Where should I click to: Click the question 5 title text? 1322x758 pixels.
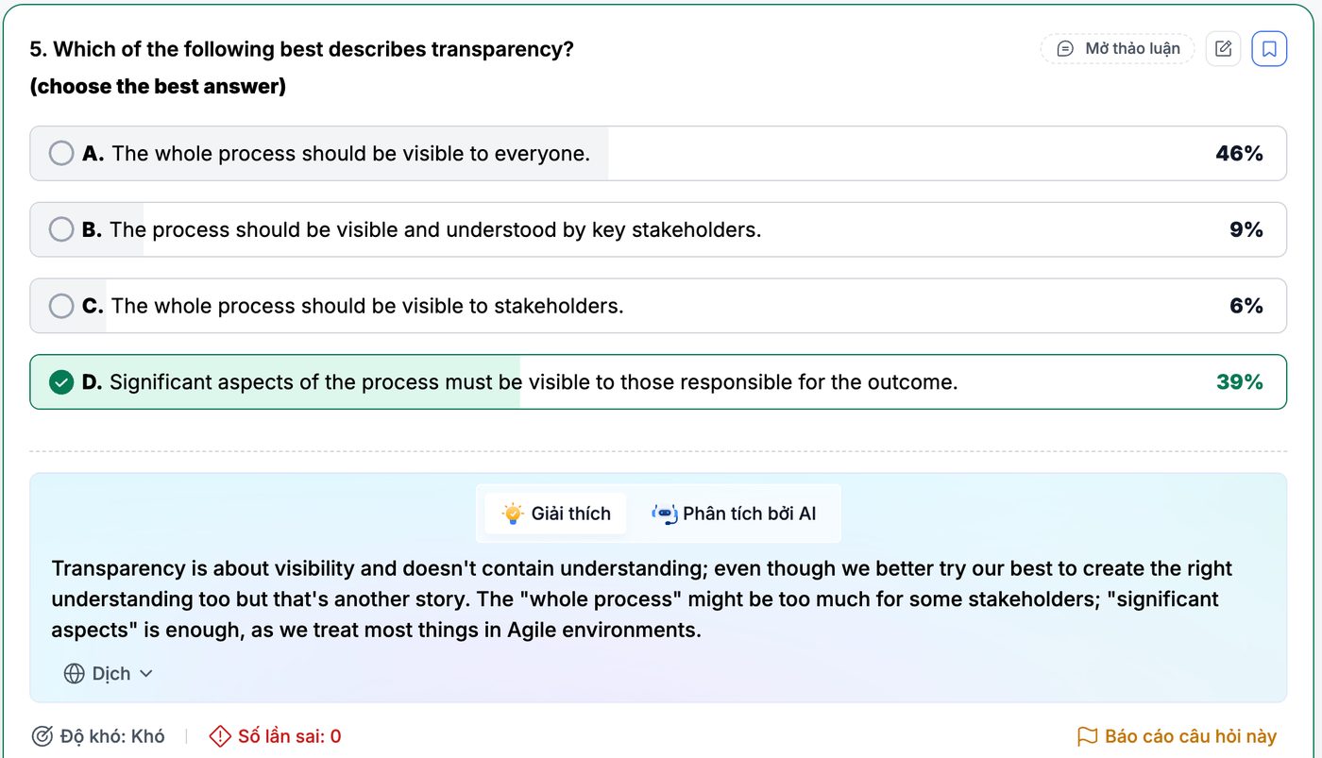click(302, 49)
